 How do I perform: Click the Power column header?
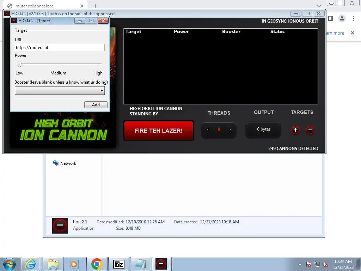point(181,31)
